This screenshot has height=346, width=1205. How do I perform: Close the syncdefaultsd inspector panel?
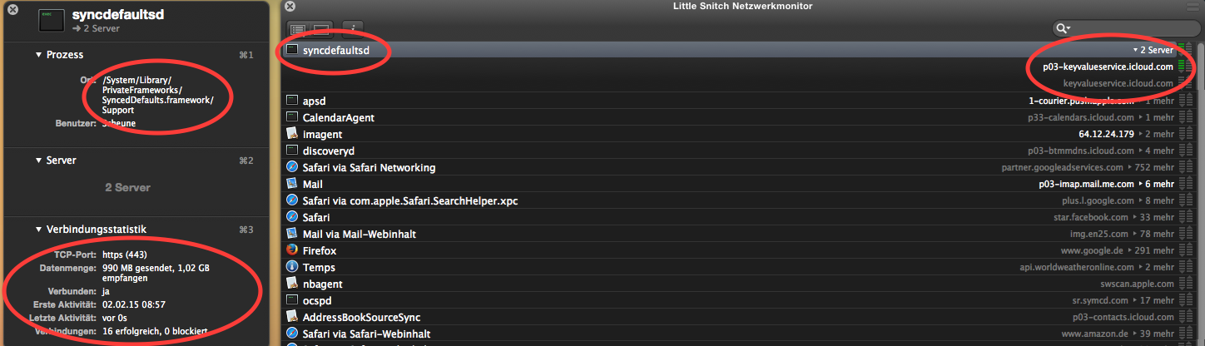(12, 9)
